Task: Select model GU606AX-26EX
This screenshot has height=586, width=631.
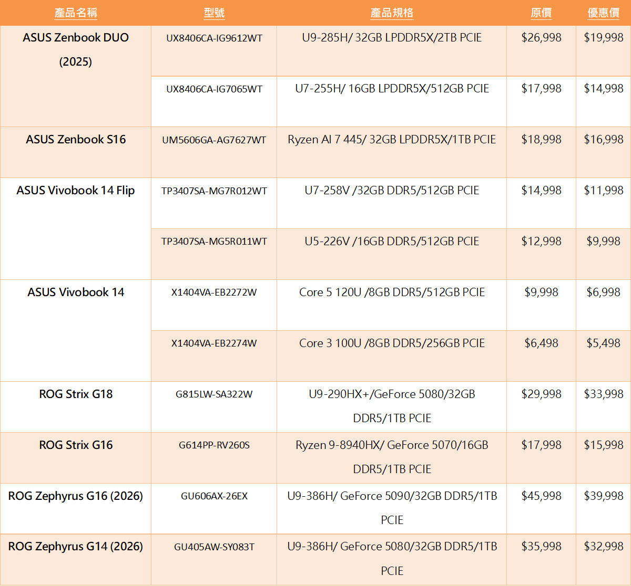Action: coord(214,496)
